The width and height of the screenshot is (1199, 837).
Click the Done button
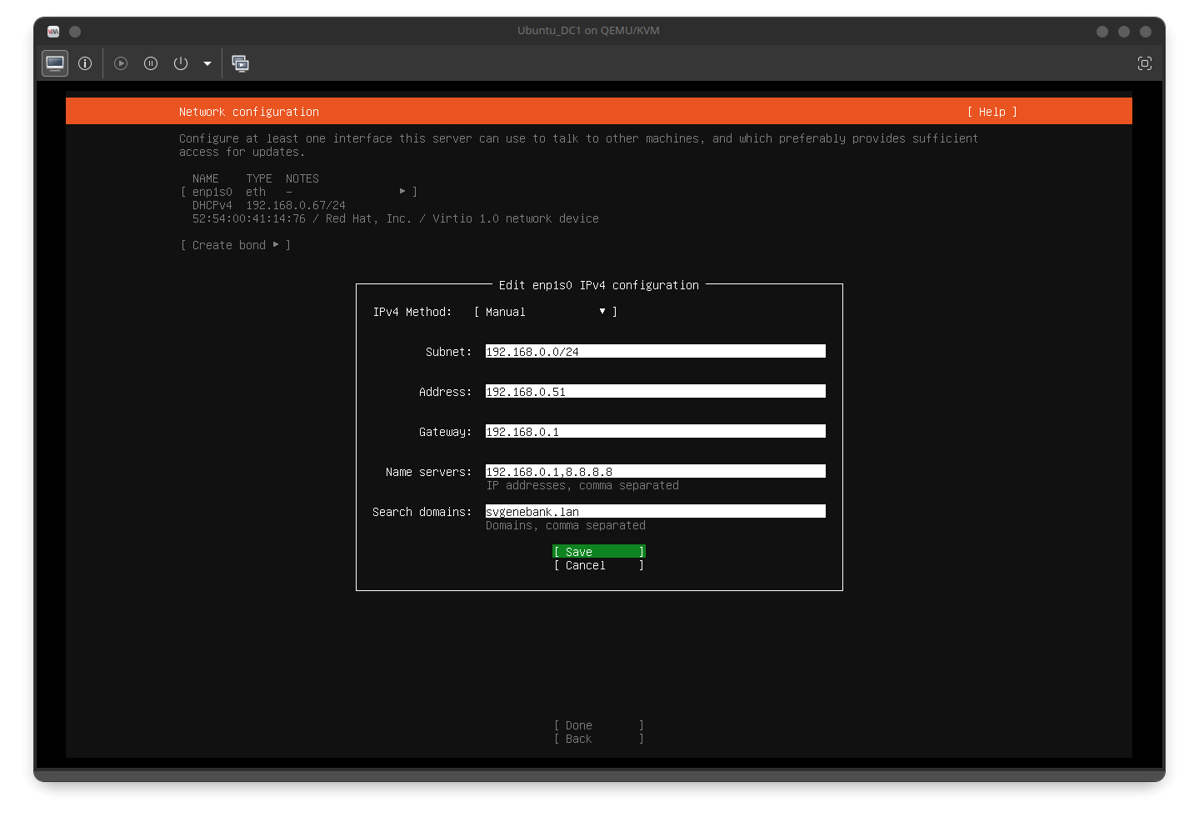[599, 725]
